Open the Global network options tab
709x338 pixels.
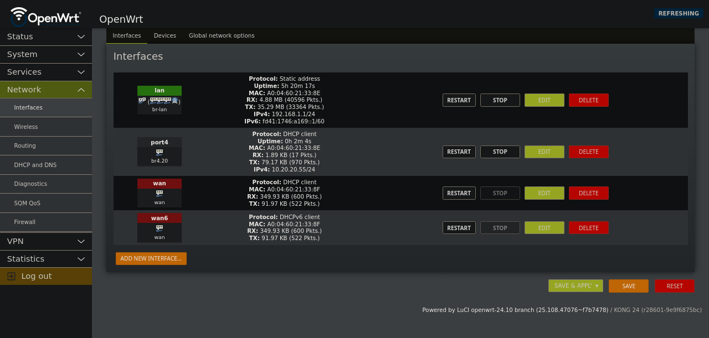click(x=222, y=35)
